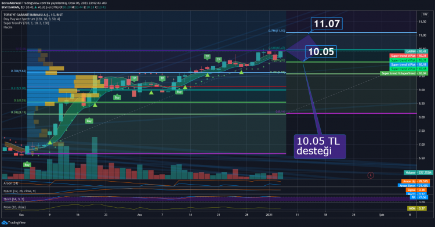The height and width of the screenshot is (227, 435).
Task: Click the 0.5(8.55) Fibonacci level label
Action: point(20,100)
